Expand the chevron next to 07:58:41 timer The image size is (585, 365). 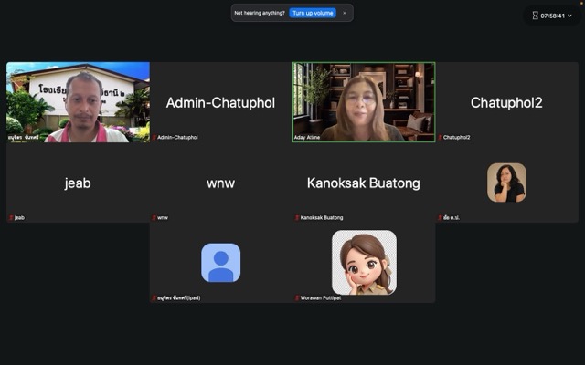pyautogui.click(x=569, y=16)
